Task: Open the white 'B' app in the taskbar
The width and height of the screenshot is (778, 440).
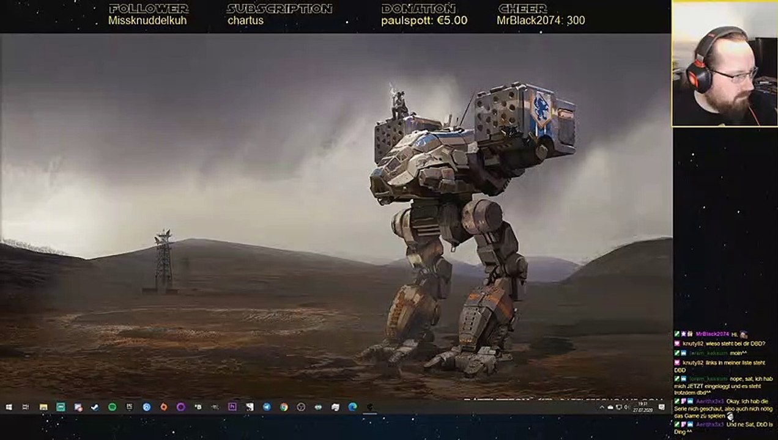Action: point(198,407)
